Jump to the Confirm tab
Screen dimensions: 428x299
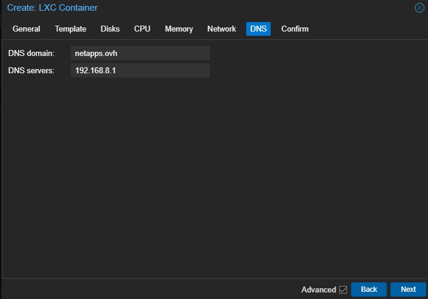(294, 29)
